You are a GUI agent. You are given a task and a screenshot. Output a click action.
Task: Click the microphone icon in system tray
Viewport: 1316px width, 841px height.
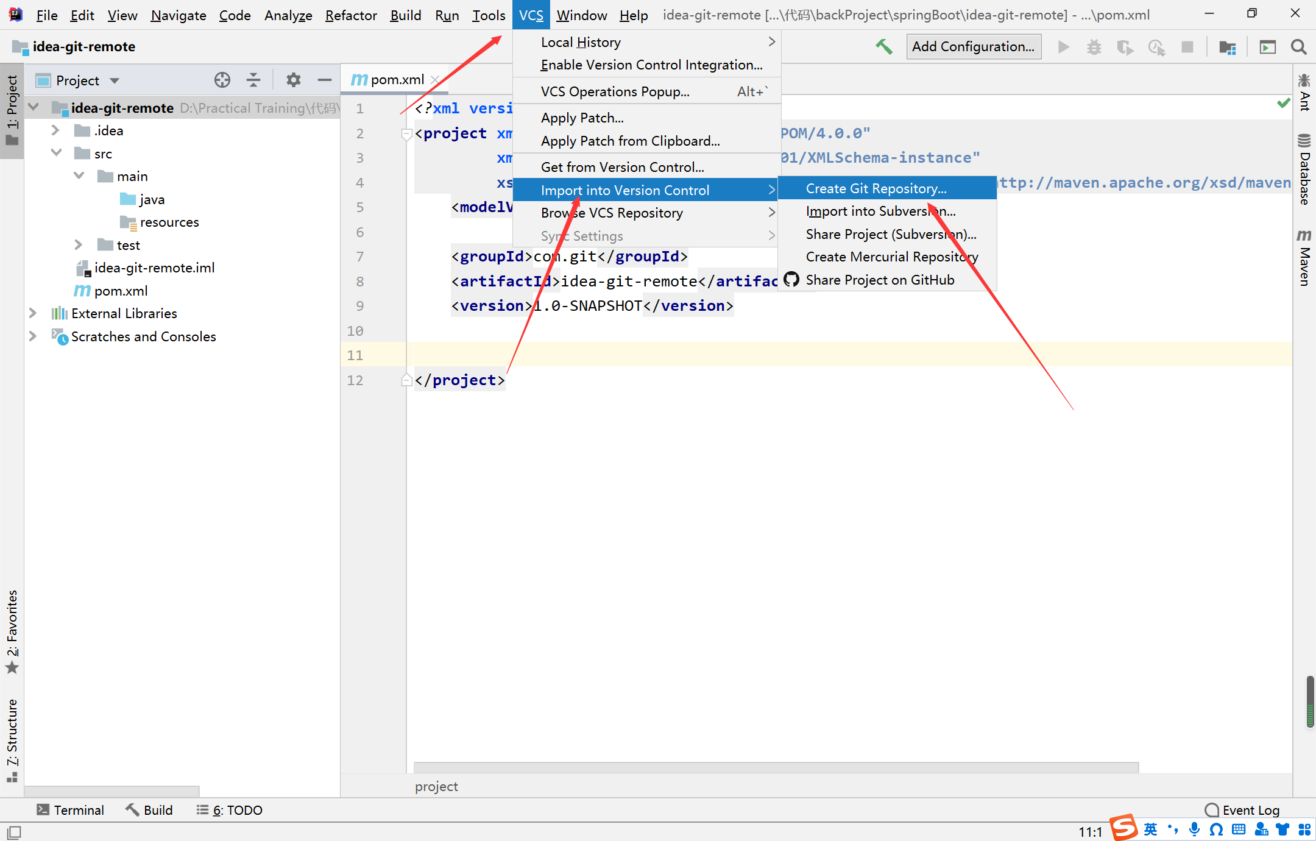[1195, 829]
